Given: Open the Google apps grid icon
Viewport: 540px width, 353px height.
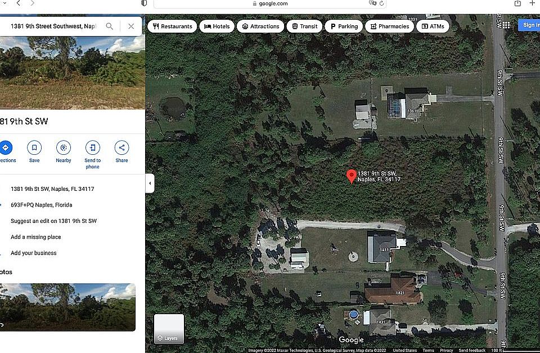Looking at the screenshot, I should [x=506, y=25].
